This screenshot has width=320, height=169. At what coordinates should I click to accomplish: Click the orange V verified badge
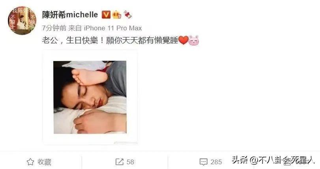point(106,15)
